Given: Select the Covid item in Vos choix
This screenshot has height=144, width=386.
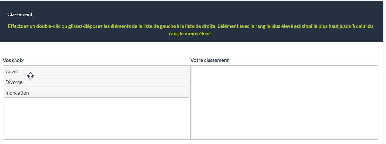Looking at the screenshot, I should [x=96, y=72].
